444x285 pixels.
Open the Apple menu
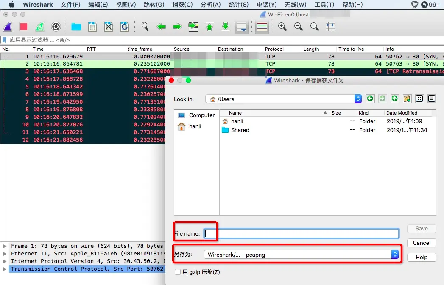click(11, 5)
